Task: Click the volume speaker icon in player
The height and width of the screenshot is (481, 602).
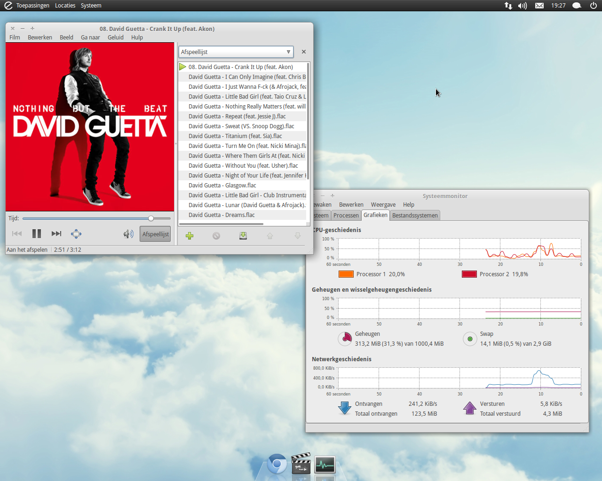Action: tap(128, 234)
